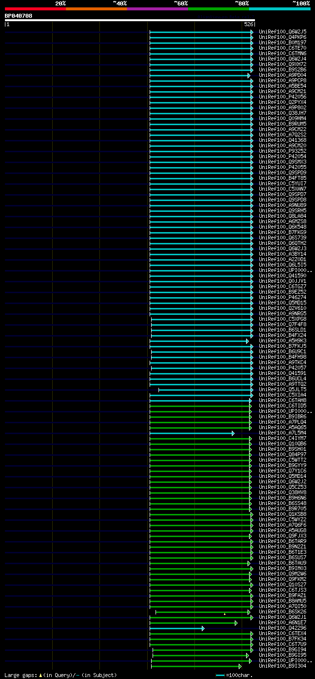The height and width of the screenshot is (679, 315).
Task: Select the UniRef100_Q6S739 label
Action: [283, 238]
